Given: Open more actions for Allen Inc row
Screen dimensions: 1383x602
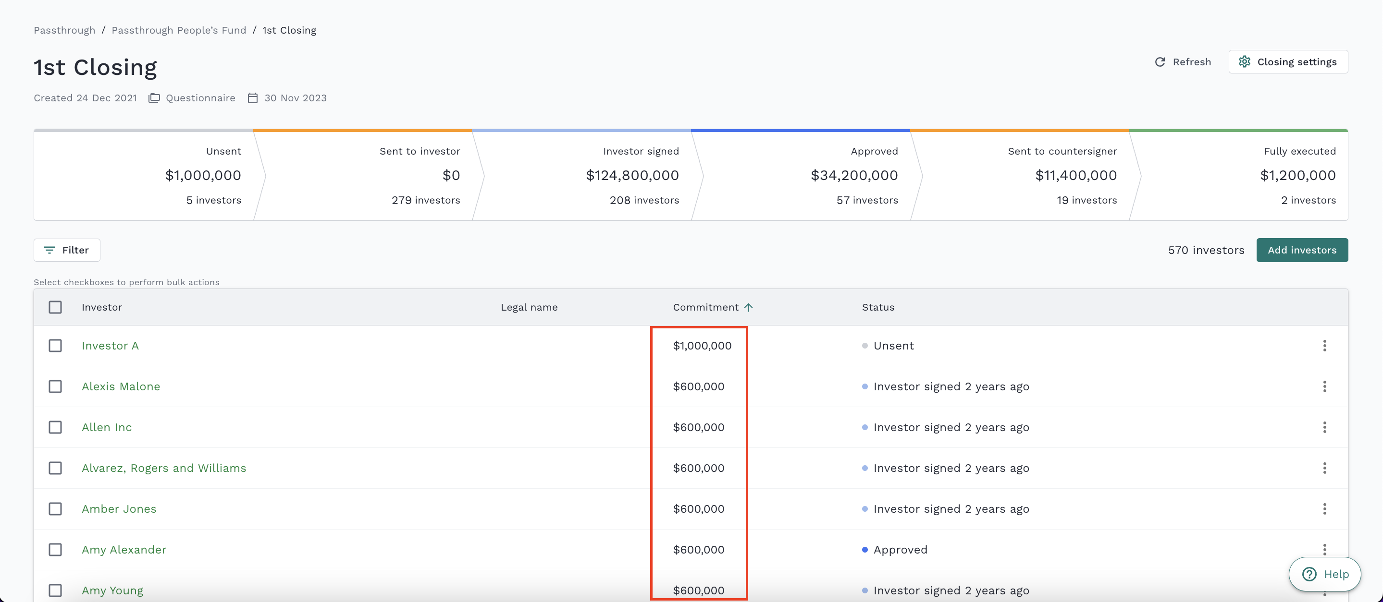Looking at the screenshot, I should pyautogui.click(x=1324, y=427).
